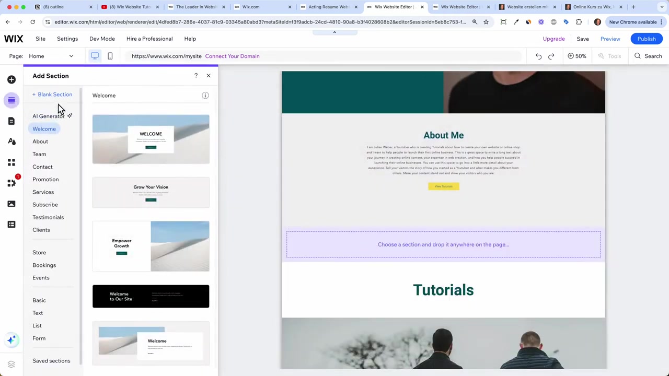The width and height of the screenshot is (669, 376).
Task: Click the Undo arrow icon
Action: (538, 56)
